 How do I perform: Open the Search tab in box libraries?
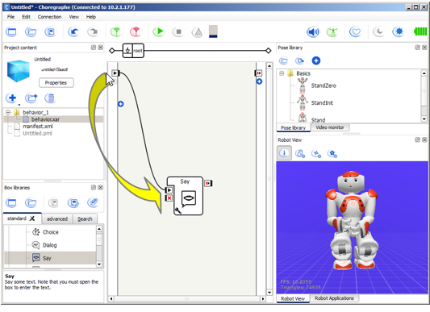(x=85, y=218)
